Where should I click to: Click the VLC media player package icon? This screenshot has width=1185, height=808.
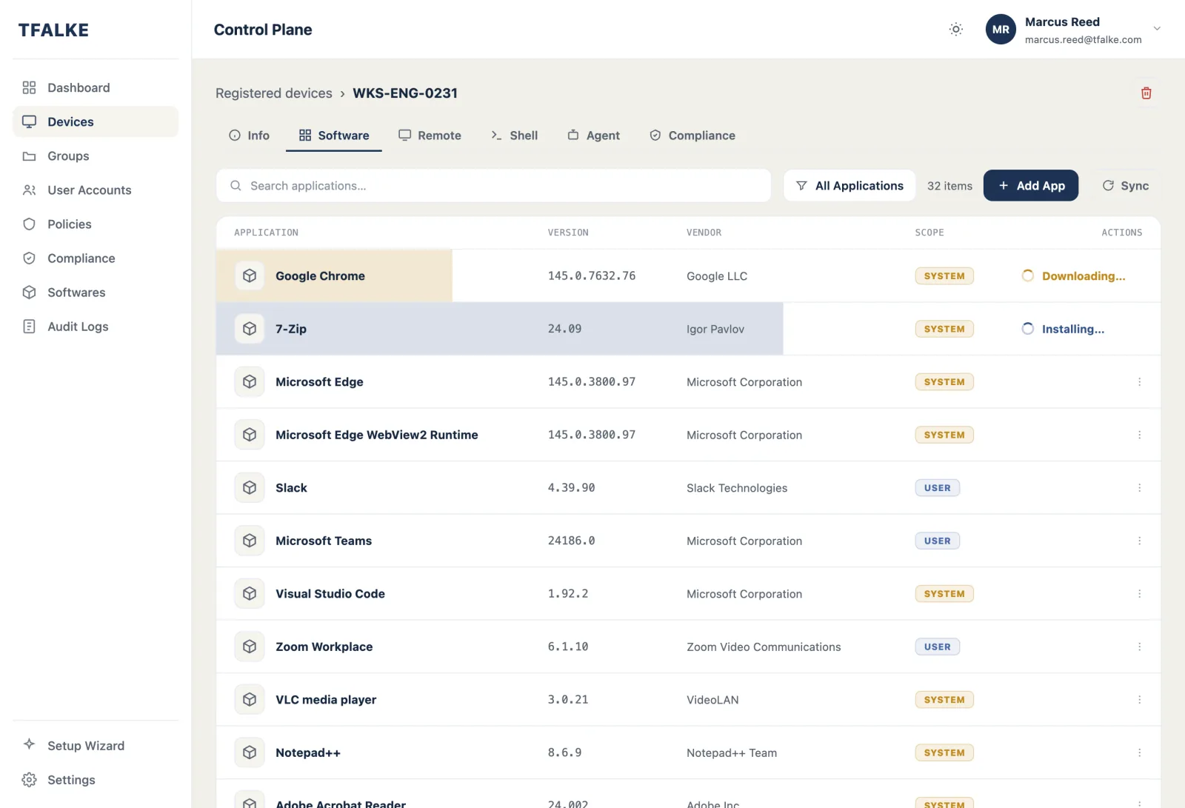(250, 699)
